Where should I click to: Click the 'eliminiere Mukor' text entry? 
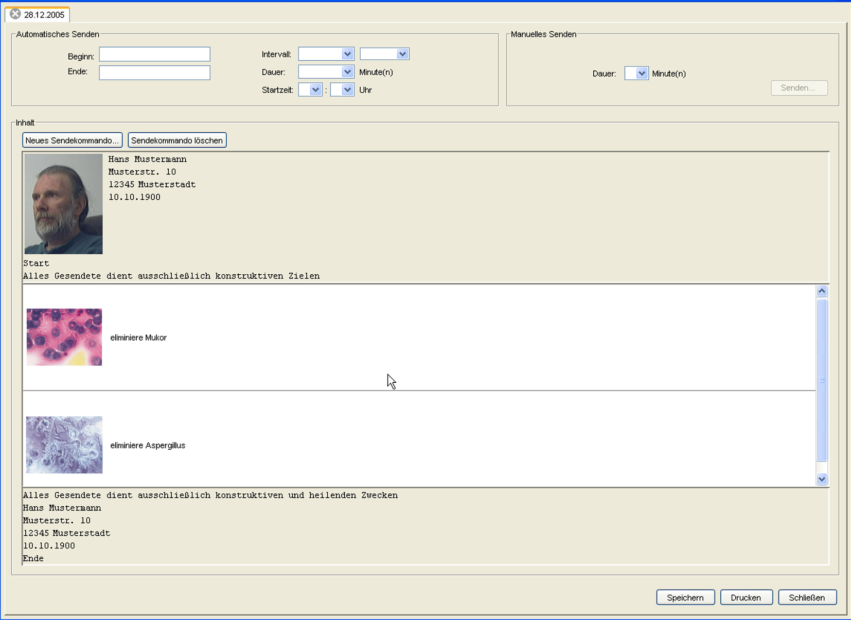point(138,338)
